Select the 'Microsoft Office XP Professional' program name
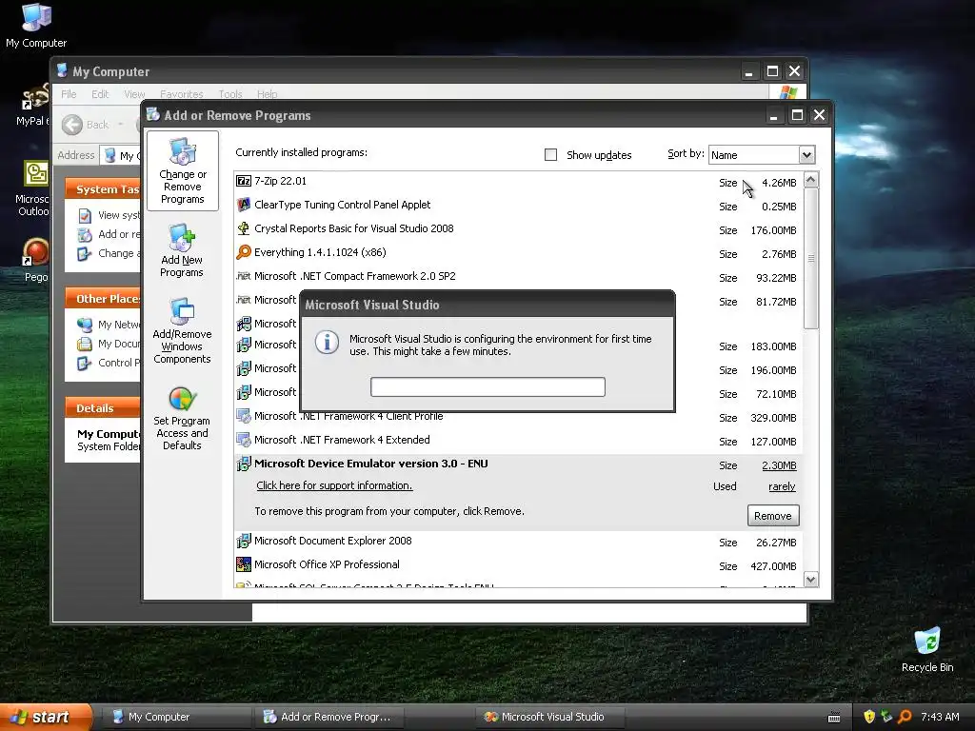The height and width of the screenshot is (731, 975). pyautogui.click(x=328, y=564)
